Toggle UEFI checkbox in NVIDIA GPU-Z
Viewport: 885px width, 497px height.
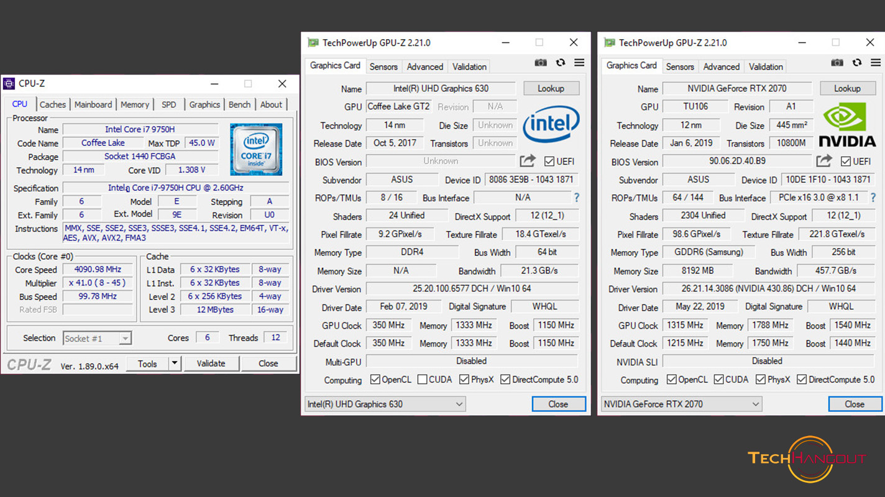(x=846, y=162)
